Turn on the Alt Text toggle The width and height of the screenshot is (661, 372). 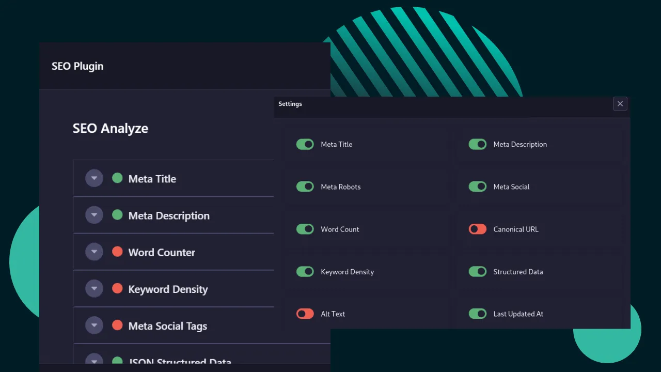click(x=305, y=314)
